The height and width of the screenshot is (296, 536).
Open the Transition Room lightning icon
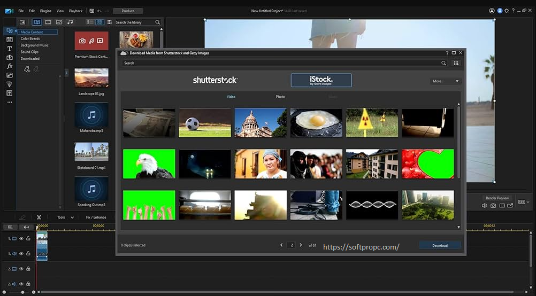(x=10, y=57)
